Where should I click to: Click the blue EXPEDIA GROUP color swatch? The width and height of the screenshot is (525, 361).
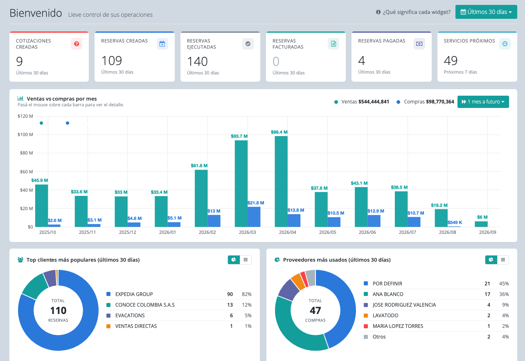[x=108, y=294]
